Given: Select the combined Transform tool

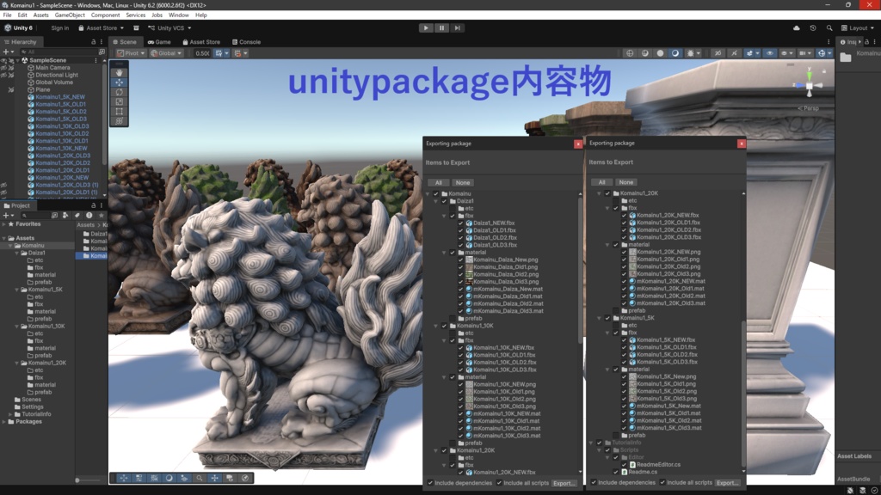Looking at the screenshot, I should 119,120.
